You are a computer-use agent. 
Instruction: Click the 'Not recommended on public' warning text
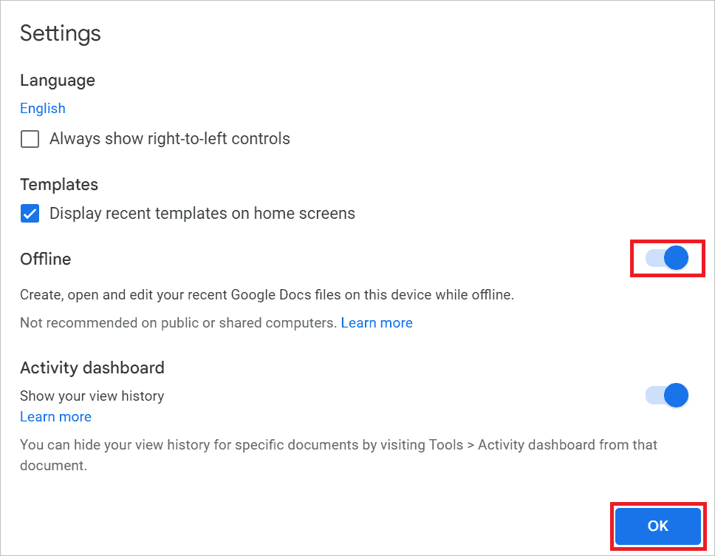coord(179,323)
